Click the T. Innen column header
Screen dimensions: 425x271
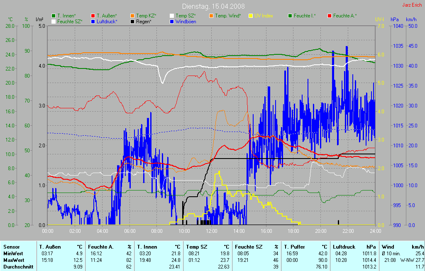147,247
